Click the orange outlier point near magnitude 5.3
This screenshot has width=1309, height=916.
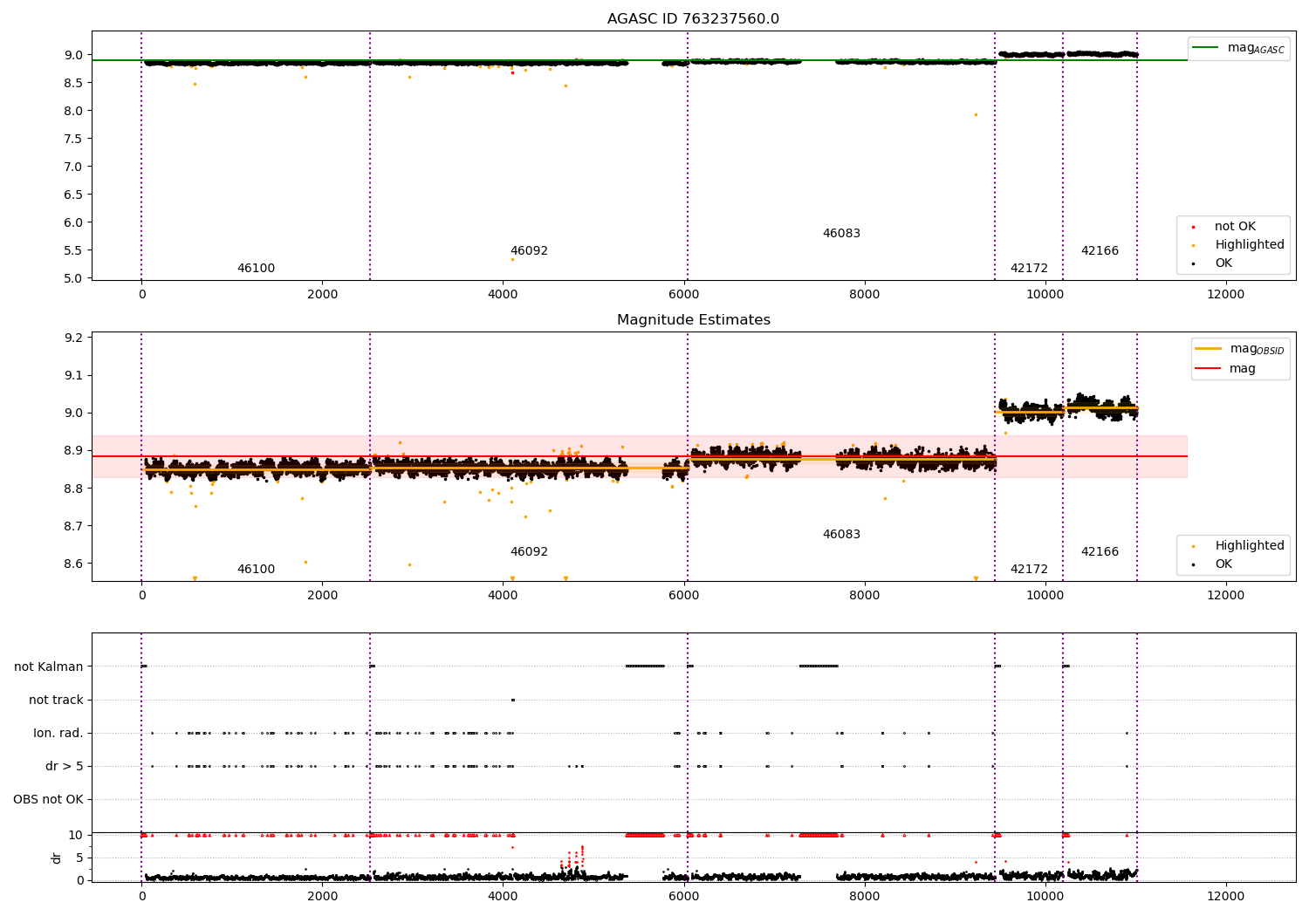(512, 259)
